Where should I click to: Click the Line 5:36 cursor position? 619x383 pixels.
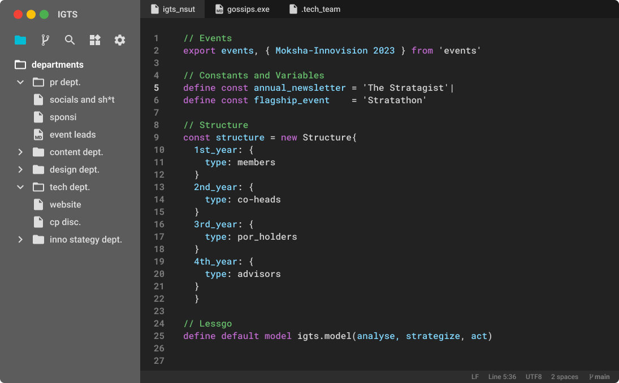point(502,377)
